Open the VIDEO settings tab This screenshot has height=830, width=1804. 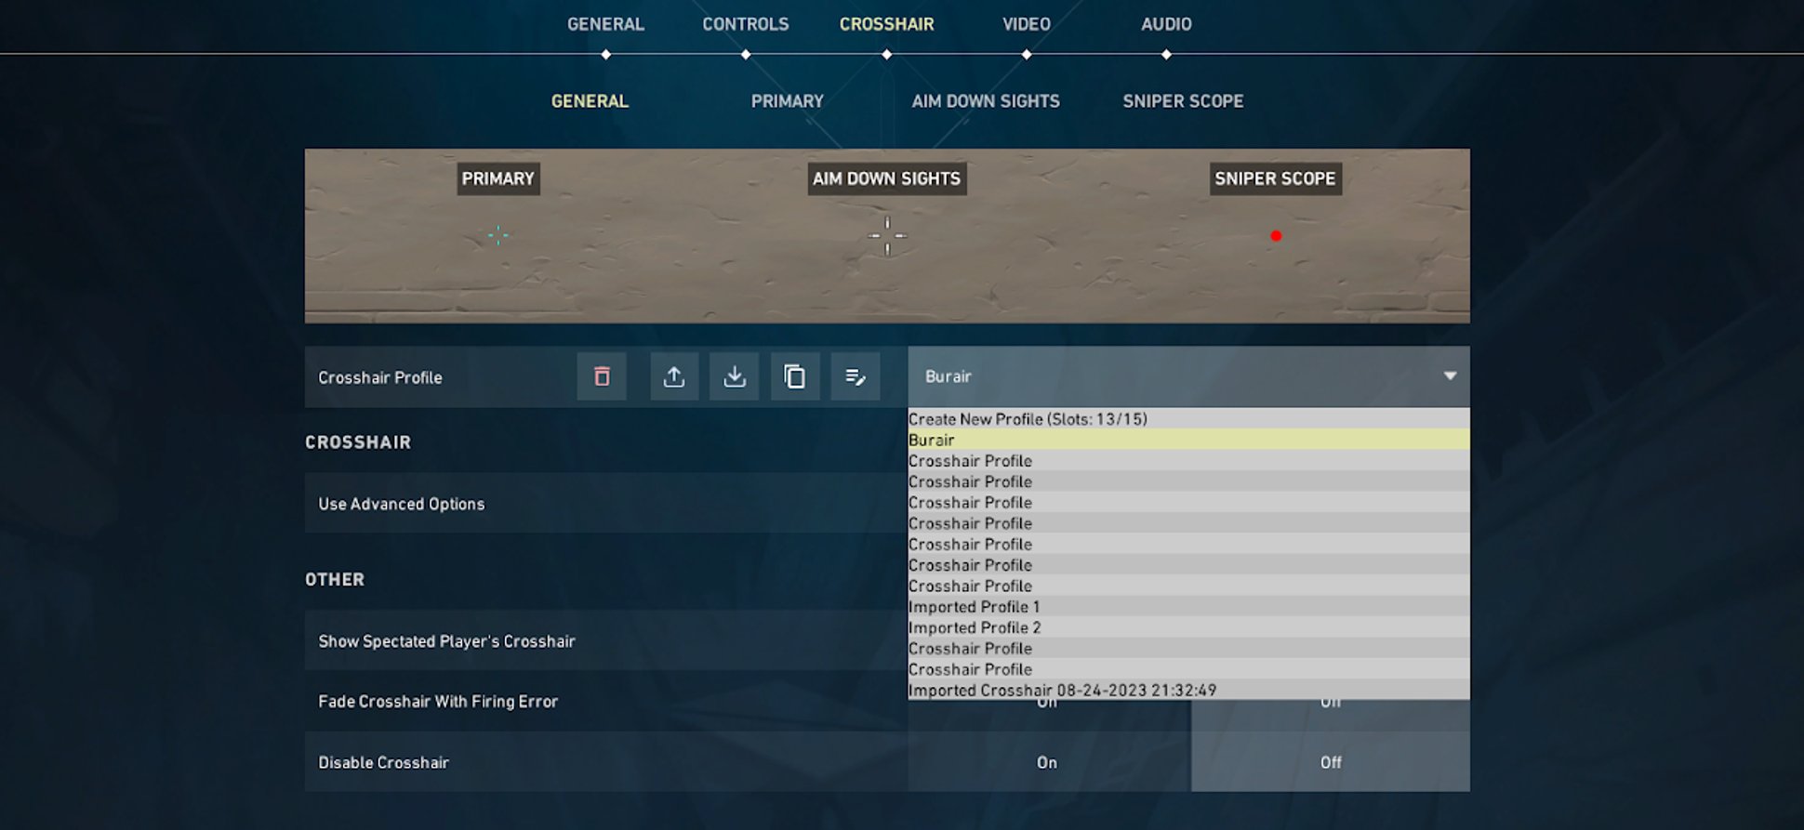tap(1026, 25)
